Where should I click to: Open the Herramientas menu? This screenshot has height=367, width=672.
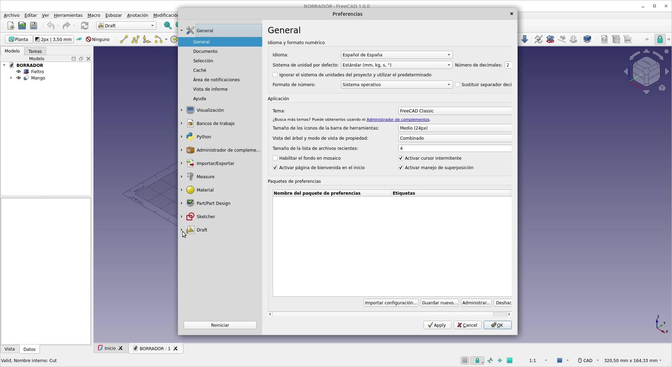(68, 15)
